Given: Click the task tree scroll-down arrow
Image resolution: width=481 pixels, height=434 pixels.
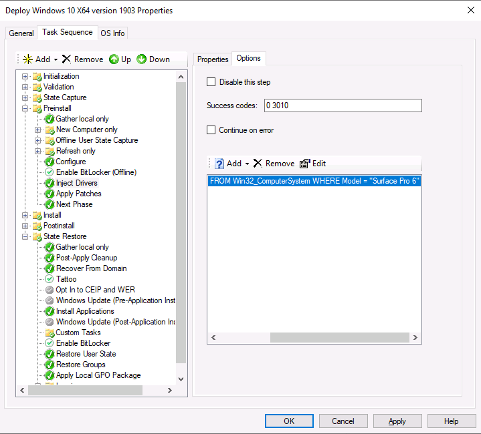Looking at the screenshot, I should [181, 379].
